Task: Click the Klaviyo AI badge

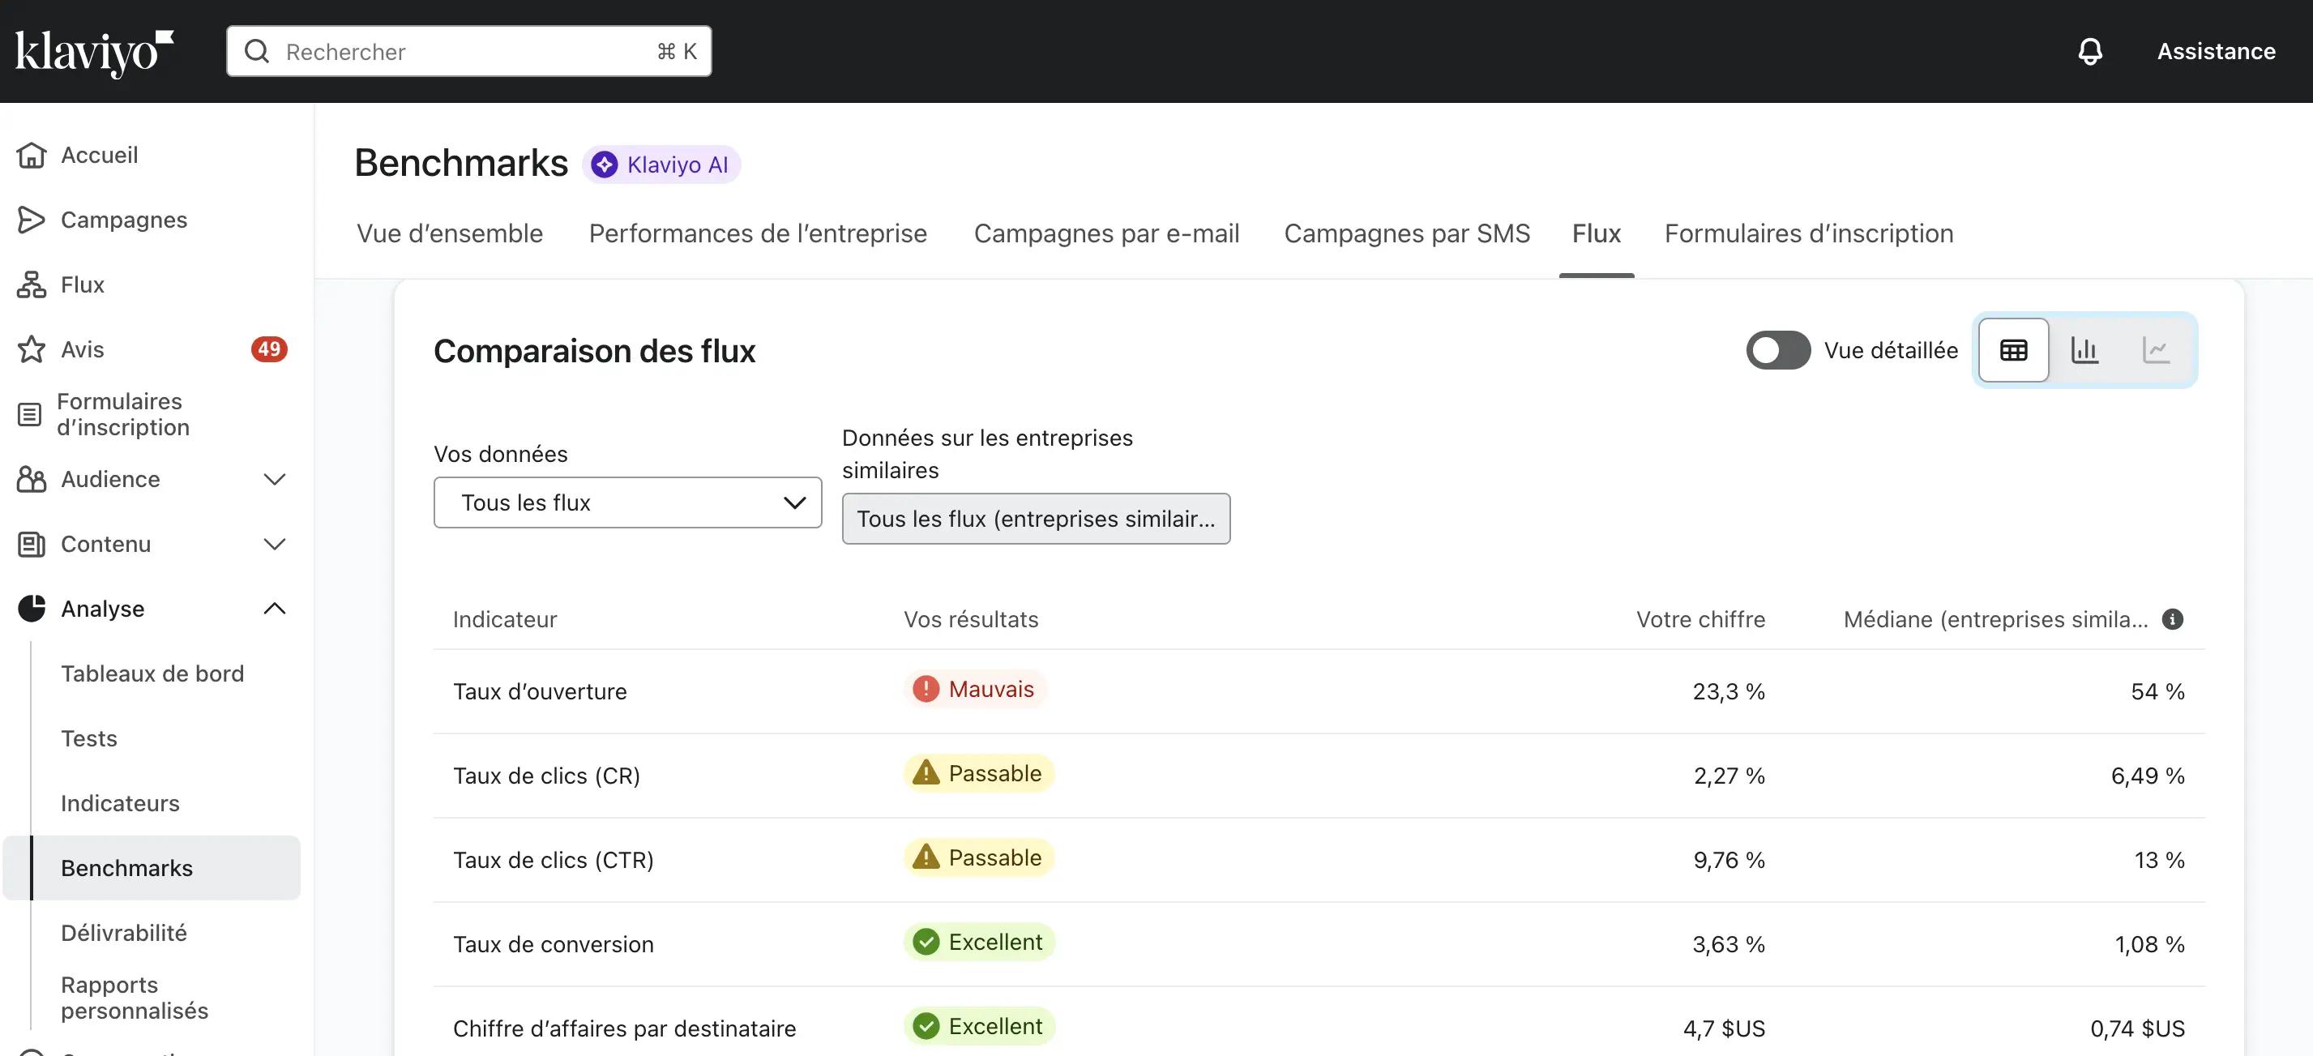Action: [661, 165]
